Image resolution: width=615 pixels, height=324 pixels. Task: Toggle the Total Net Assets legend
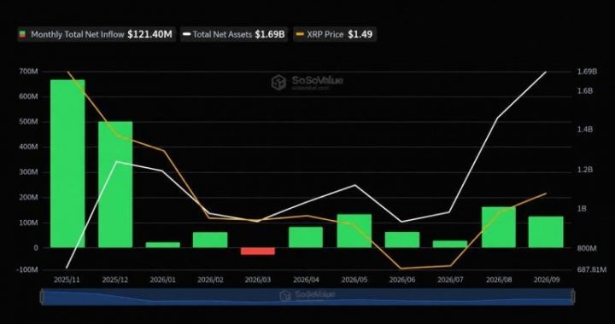234,34
